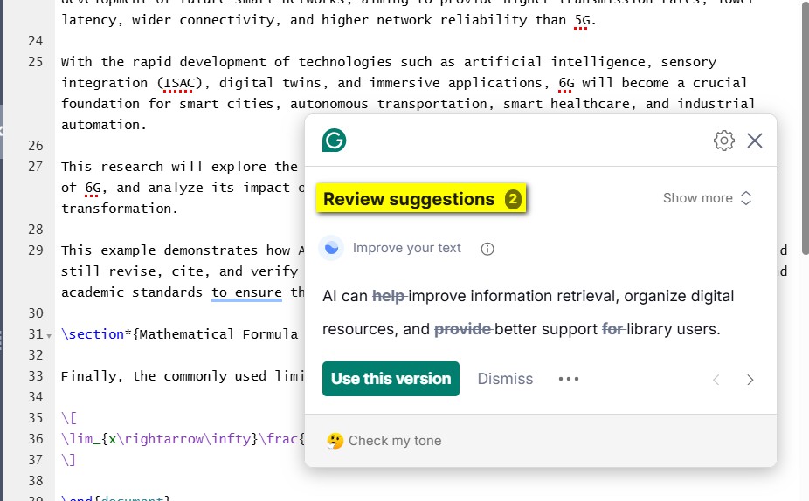
Task: Click the suggestions count badge 2
Action: point(513,199)
